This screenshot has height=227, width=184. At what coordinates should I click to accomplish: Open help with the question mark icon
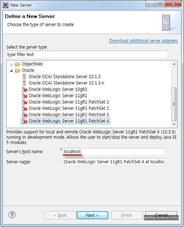tap(12, 215)
